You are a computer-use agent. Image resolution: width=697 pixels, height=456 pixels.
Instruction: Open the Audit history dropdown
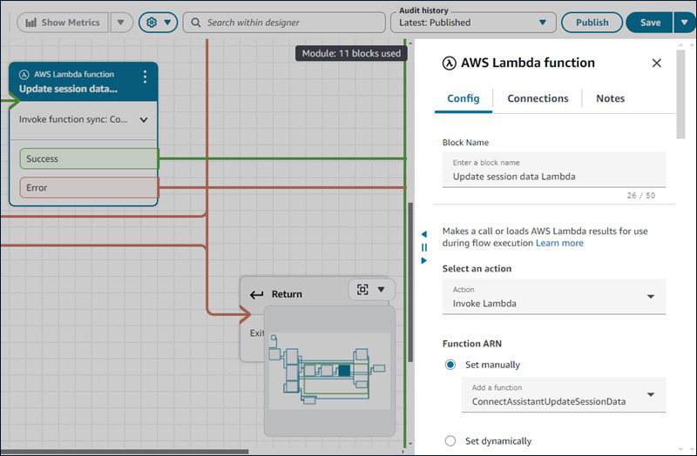544,23
